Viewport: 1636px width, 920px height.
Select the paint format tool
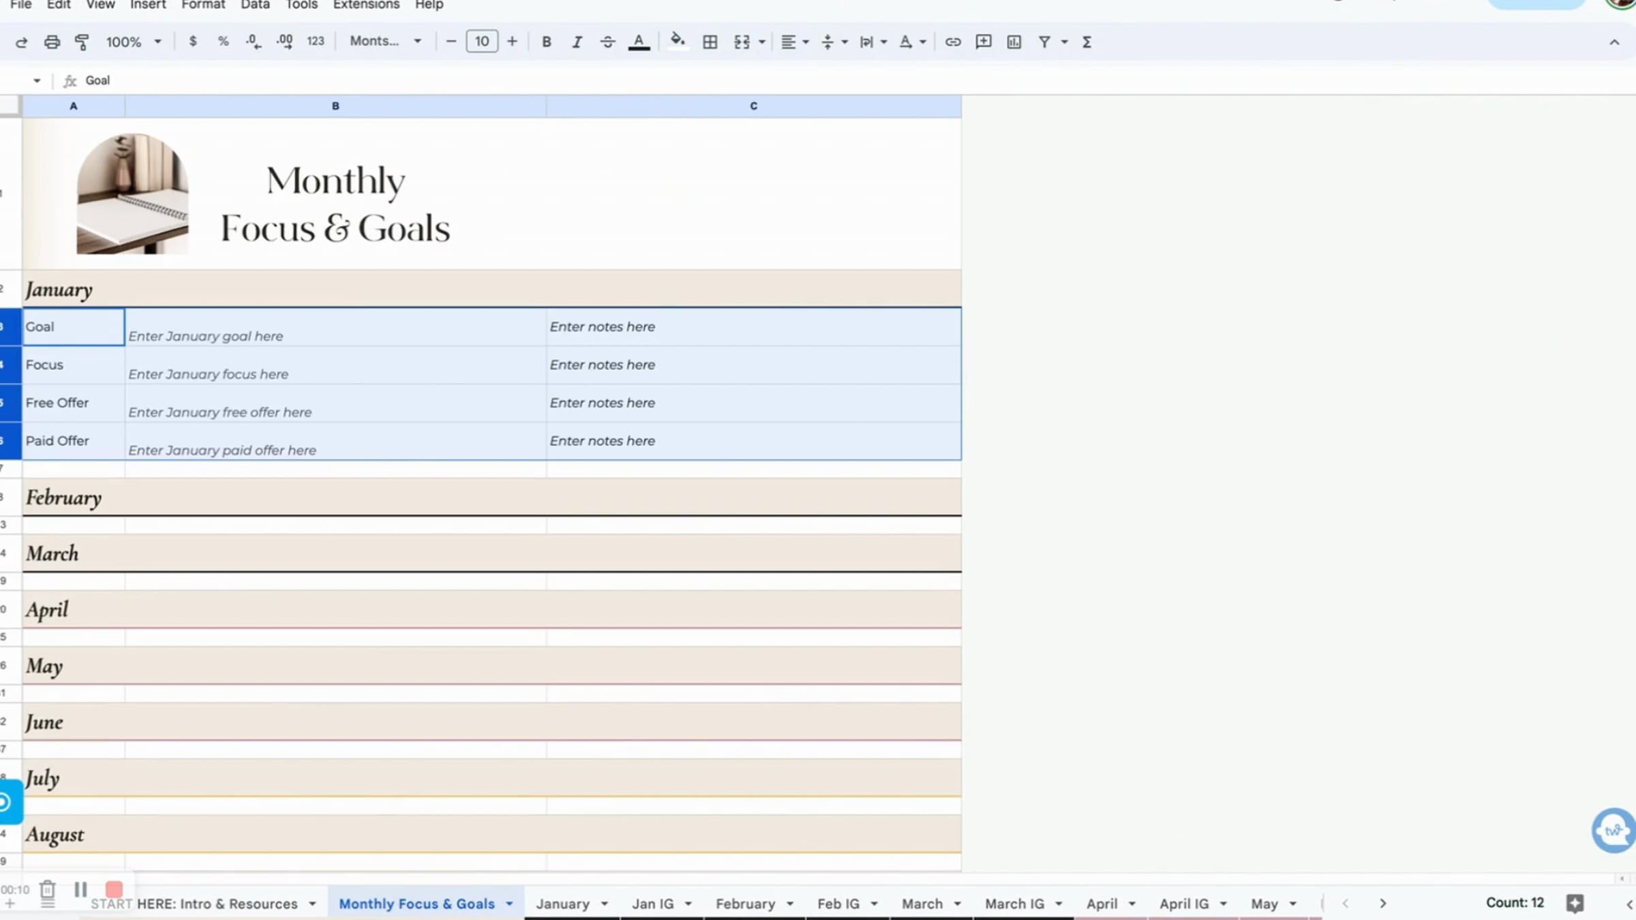(82, 42)
